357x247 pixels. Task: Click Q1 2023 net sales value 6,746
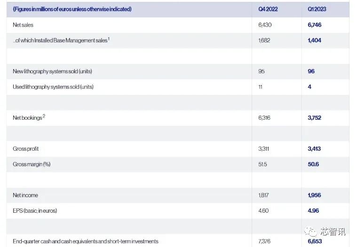click(x=314, y=25)
